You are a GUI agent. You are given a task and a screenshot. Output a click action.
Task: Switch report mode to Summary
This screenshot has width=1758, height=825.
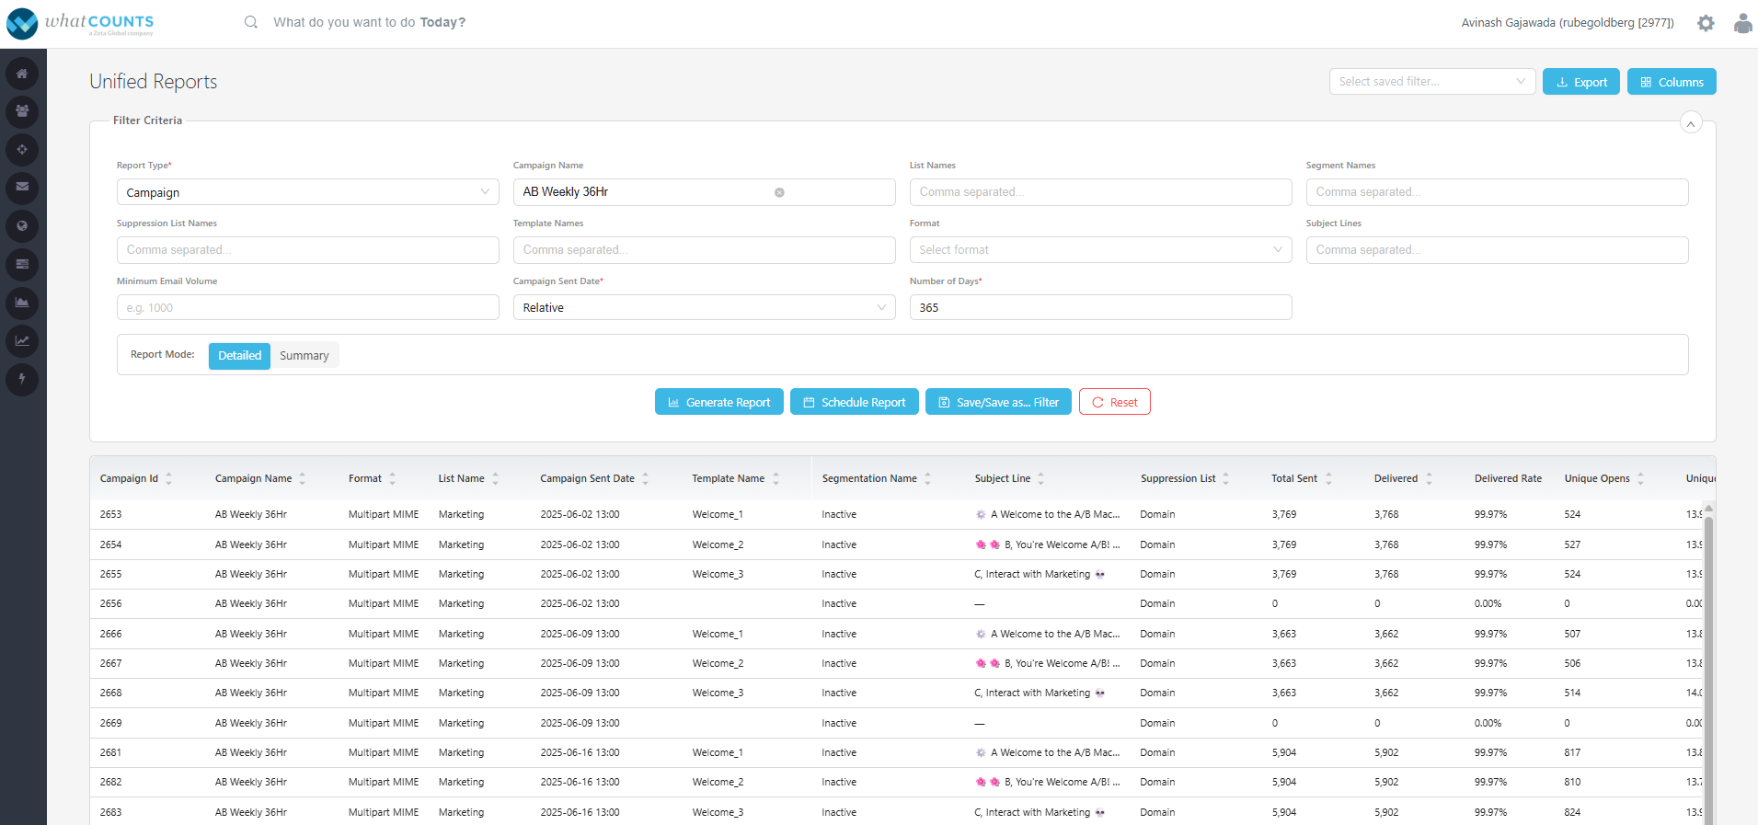tap(304, 356)
